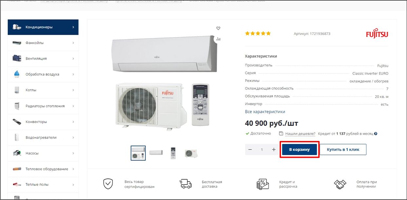
Task: Open the Кондиционеры menu item
Action: click(43, 27)
